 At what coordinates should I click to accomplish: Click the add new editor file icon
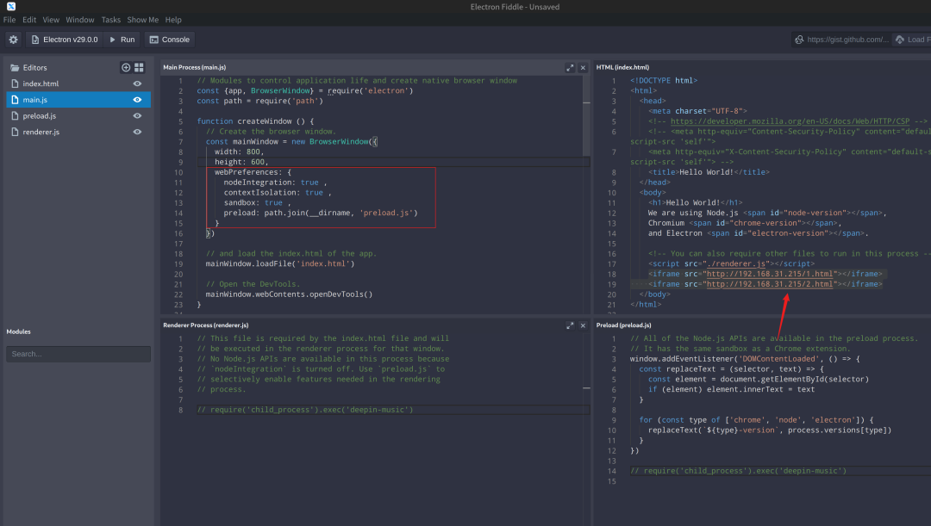pyautogui.click(x=126, y=67)
